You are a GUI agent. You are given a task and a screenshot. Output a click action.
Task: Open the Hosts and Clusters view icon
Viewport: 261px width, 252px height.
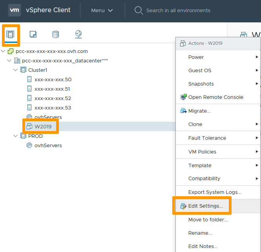[x=10, y=34]
